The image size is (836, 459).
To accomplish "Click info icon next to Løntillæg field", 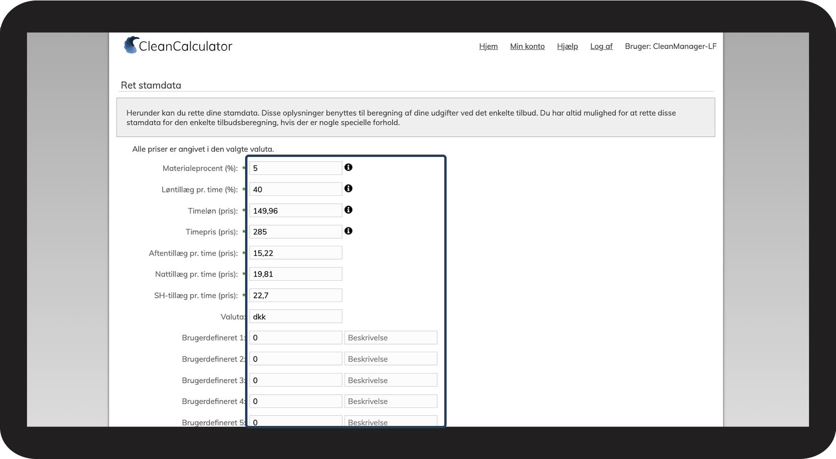I will [x=348, y=189].
